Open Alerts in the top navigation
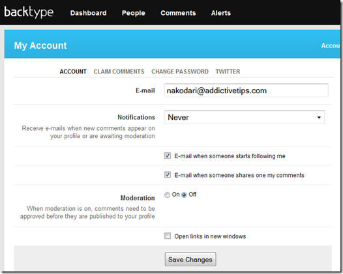Viewport: 343px width, 274px height. (x=221, y=13)
